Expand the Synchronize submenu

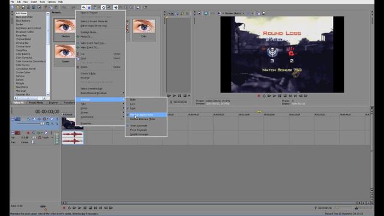[100, 117]
